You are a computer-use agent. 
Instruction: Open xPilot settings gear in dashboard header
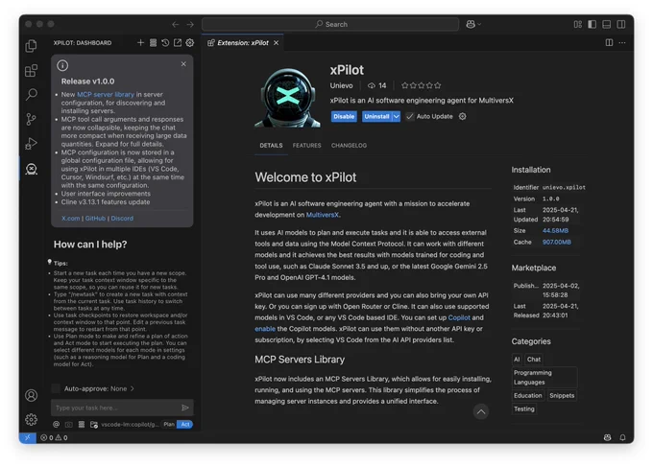[190, 43]
